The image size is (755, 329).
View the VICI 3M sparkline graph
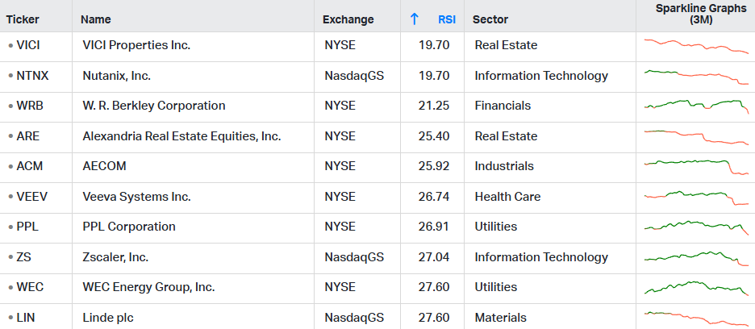click(696, 45)
